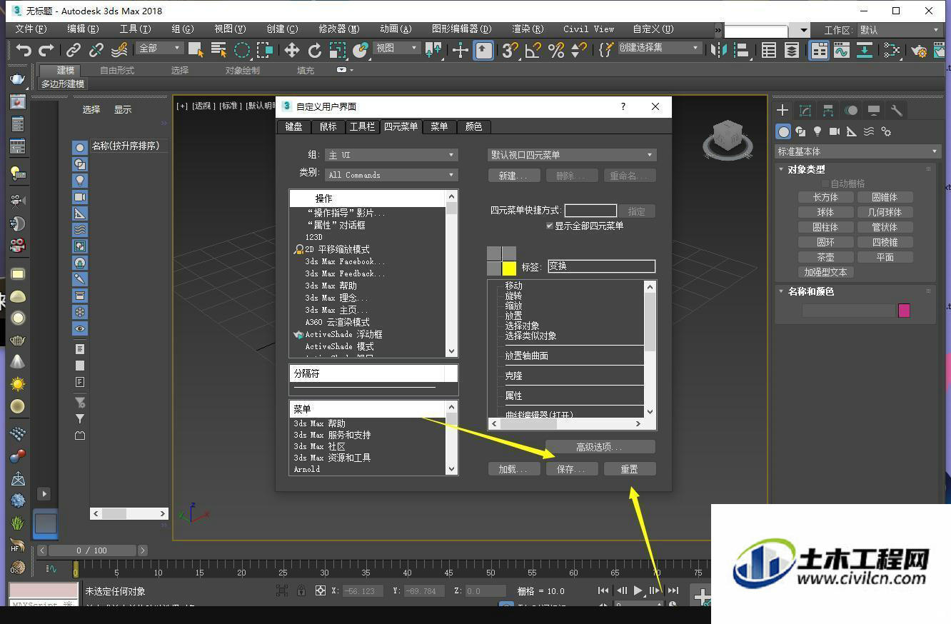
Task: Click the Mirror tool icon
Action: 720,50
